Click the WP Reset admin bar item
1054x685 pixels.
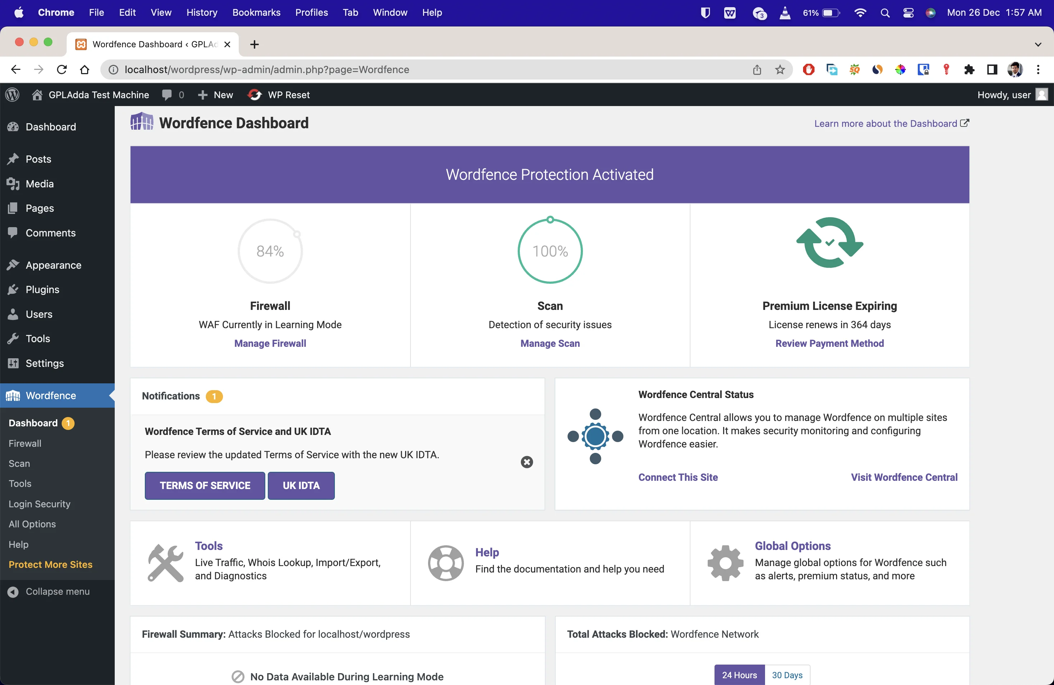(x=279, y=95)
